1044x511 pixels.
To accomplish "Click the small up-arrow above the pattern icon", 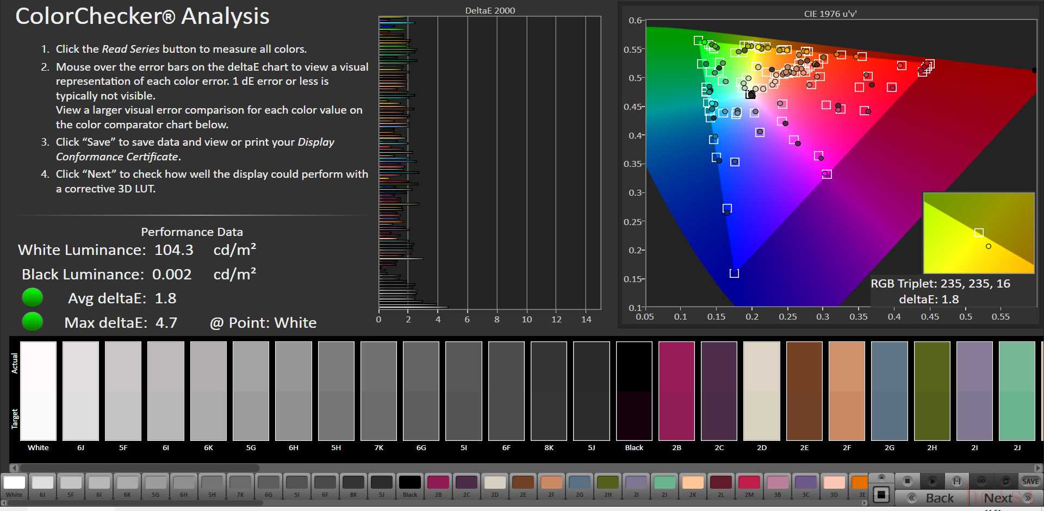I will click(881, 477).
